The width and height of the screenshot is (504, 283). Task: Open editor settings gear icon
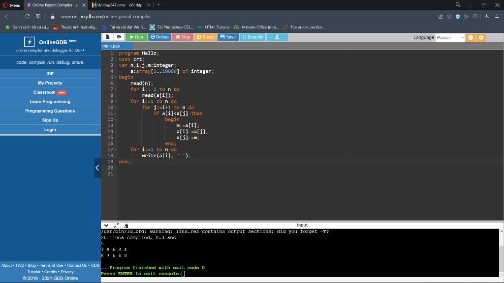coord(481,37)
